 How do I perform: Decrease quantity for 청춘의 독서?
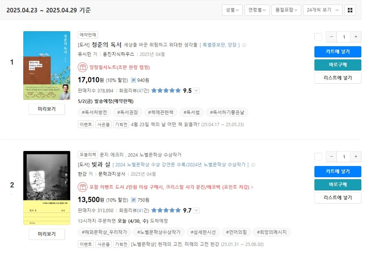tap(331, 37)
